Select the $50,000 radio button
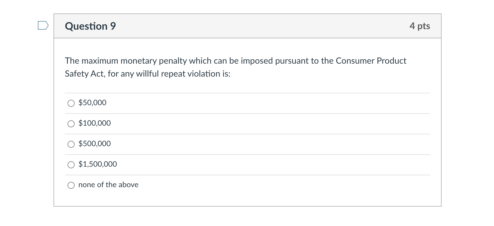The width and height of the screenshot is (494, 226). coord(71,103)
